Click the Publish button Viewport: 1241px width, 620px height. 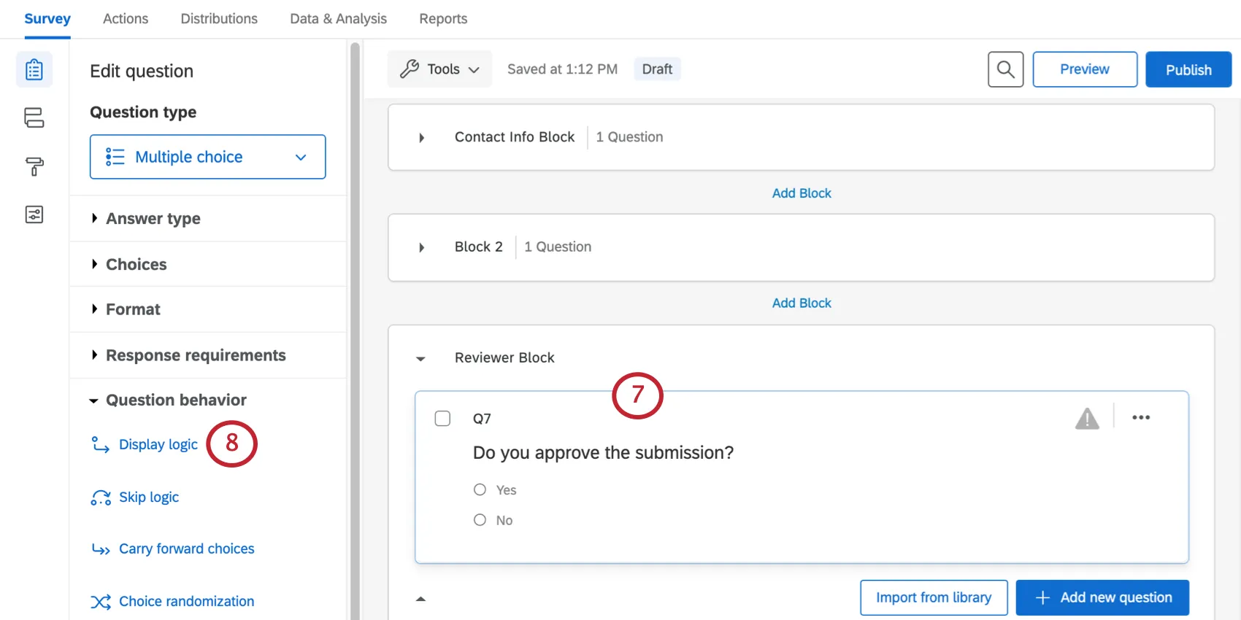[x=1188, y=70]
